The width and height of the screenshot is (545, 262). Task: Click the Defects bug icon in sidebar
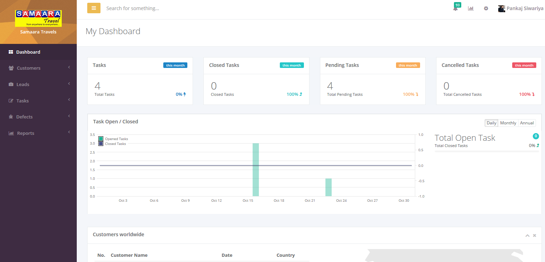[11, 117]
